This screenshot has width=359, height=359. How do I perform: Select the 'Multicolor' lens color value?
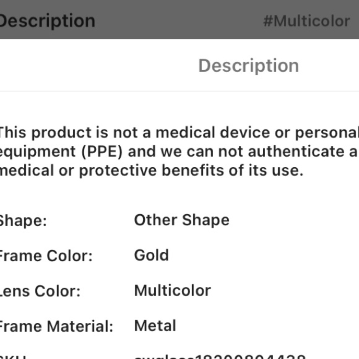[172, 290]
